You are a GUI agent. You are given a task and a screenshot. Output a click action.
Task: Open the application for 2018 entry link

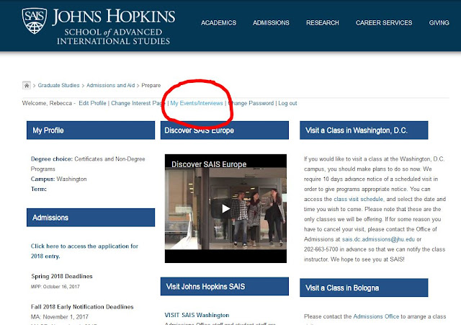84,251
